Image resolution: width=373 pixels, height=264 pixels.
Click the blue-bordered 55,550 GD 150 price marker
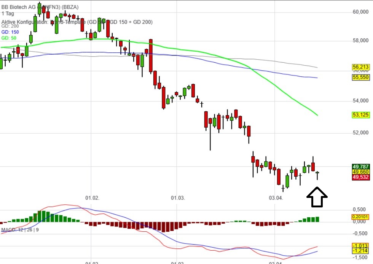click(x=360, y=77)
